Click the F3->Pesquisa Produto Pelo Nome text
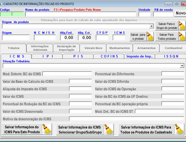Image resolution: width=186 pixels, height=142 pixels. tap(77, 10)
